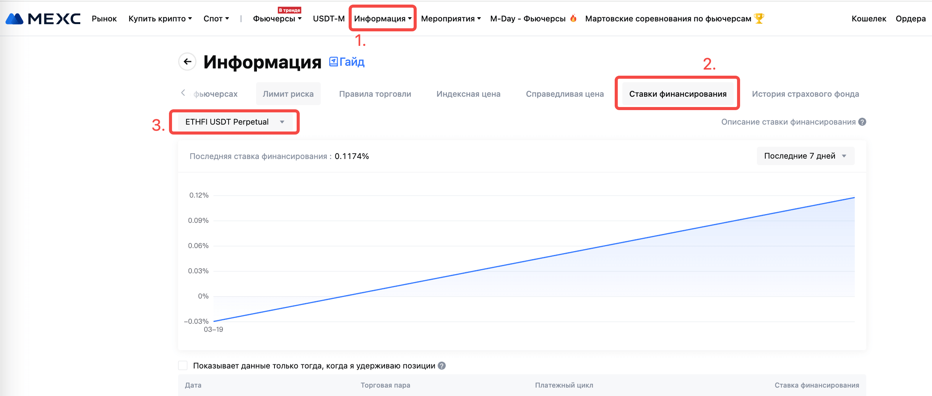Screen dimensions: 932x396
Task: Switch to the Лимит риска tab
Action: 288,94
